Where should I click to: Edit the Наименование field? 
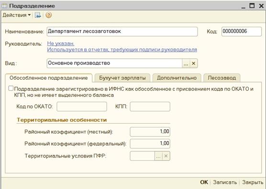coord(122,31)
